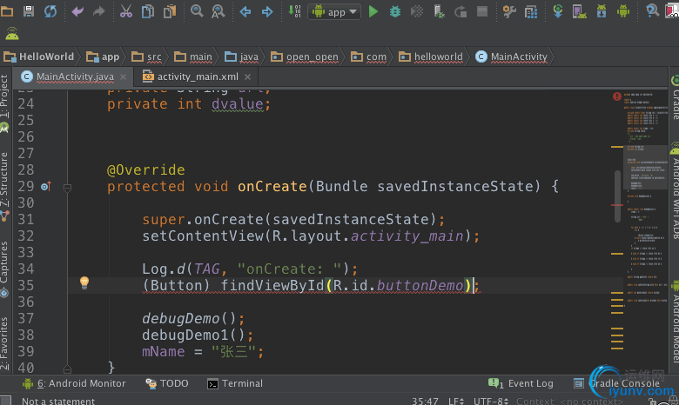
Task: Open the app run configuration dropdown
Action: tap(334, 11)
